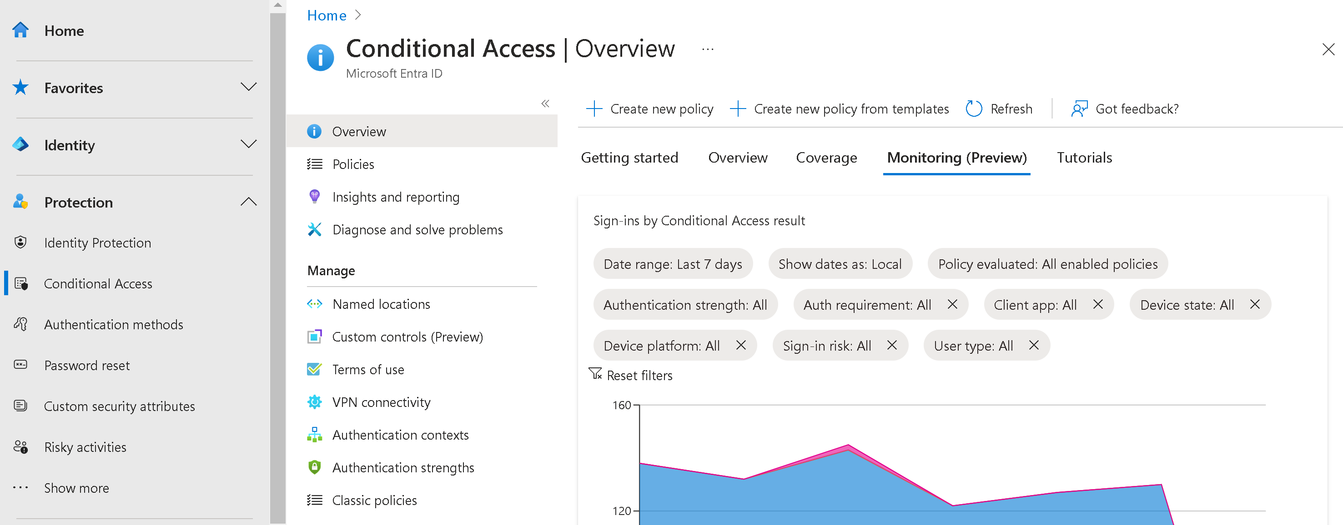Remove the Device platform filter
The image size is (1343, 525).
pyautogui.click(x=740, y=345)
